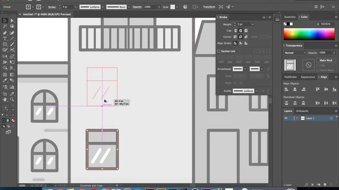This screenshot has height=190, width=339.
Task: Select the Reflect tool
Action: click(5, 56)
